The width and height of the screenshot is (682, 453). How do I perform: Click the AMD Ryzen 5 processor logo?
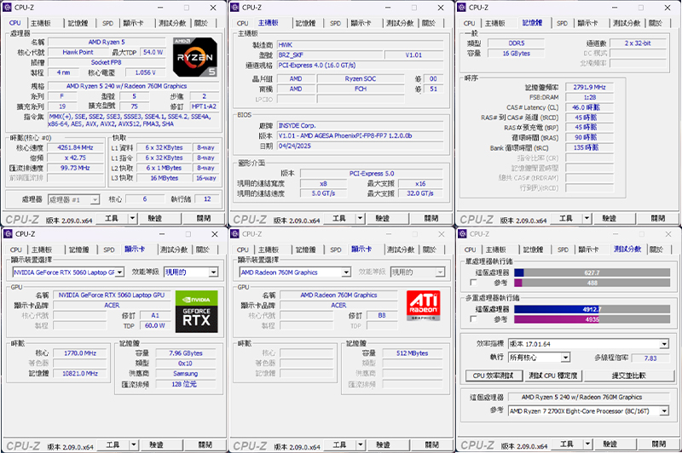pos(195,57)
